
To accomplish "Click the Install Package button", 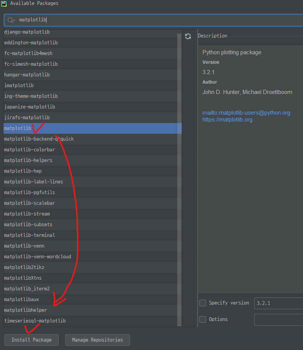I will [31, 340].
